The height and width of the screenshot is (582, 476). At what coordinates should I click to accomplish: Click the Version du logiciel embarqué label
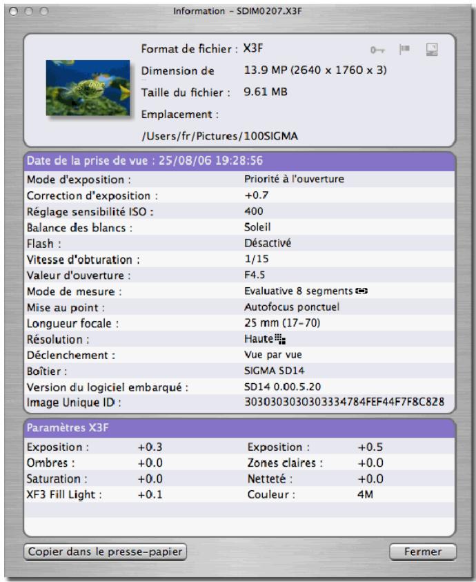coord(108,387)
